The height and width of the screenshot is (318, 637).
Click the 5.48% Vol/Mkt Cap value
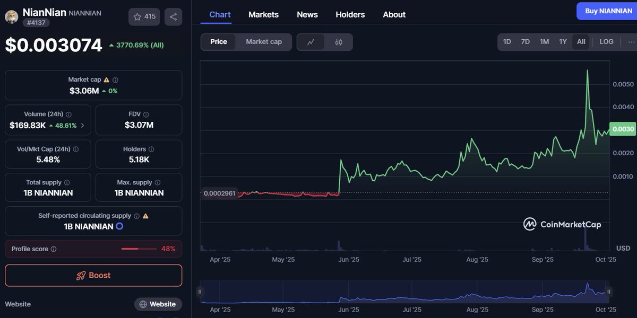(x=48, y=160)
